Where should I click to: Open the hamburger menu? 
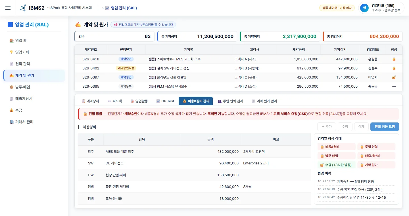point(8,8)
